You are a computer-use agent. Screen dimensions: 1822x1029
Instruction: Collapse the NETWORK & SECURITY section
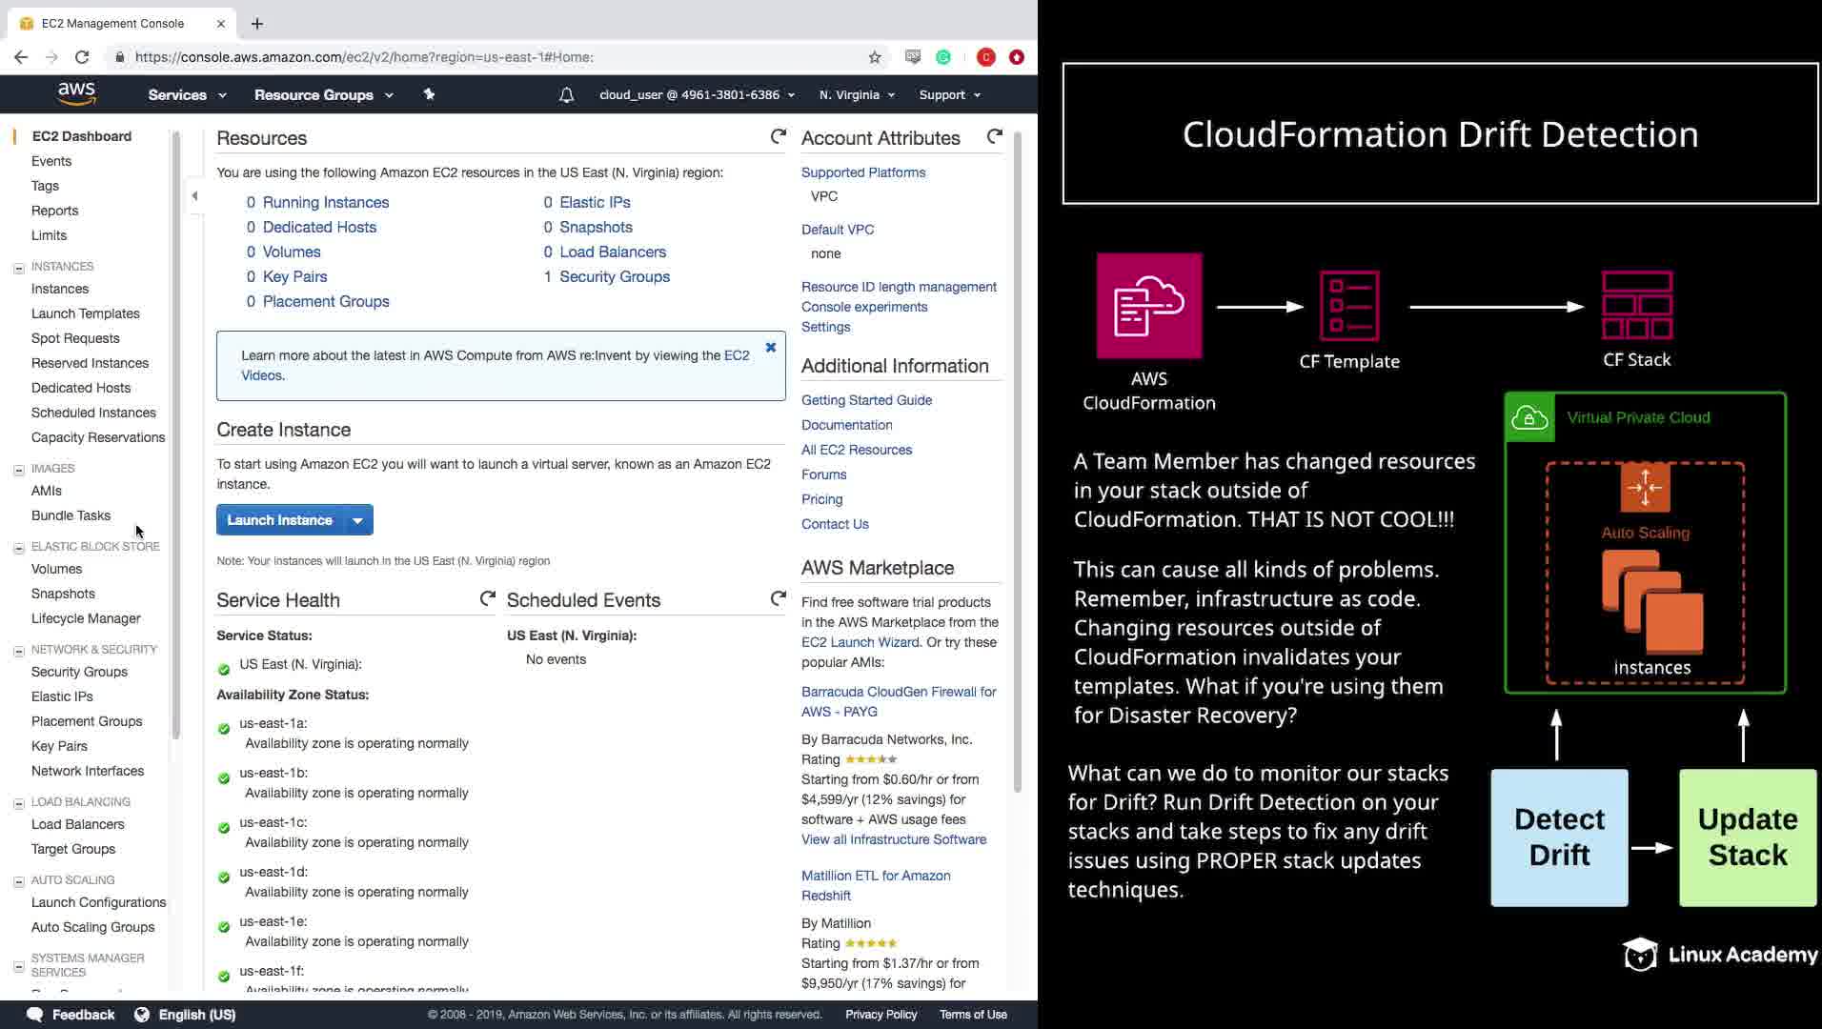tap(19, 651)
